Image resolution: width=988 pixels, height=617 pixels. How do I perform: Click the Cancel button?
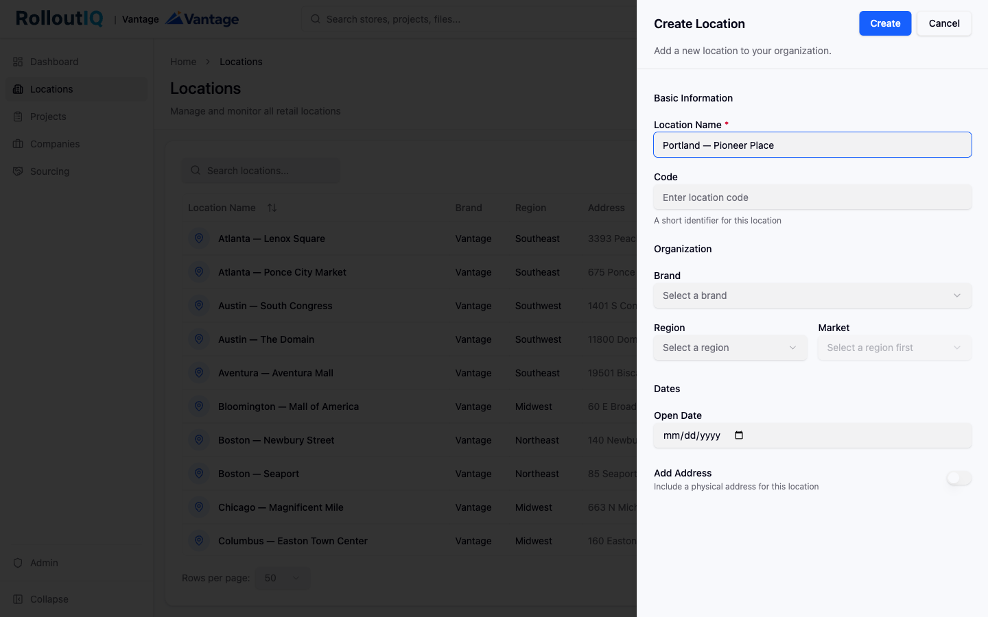coord(944,23)
